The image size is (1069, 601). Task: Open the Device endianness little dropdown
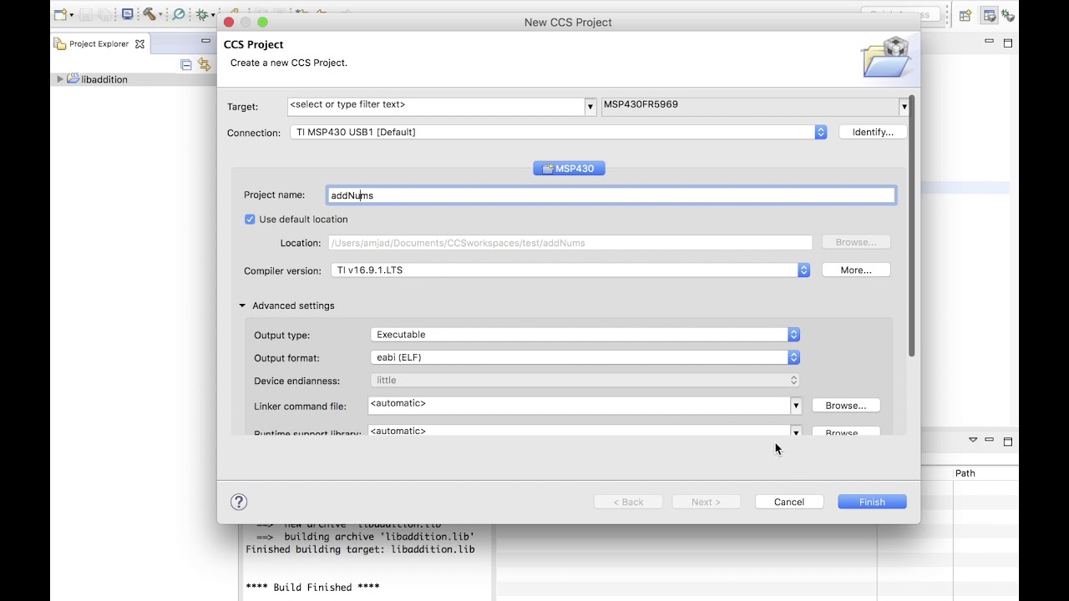click(x=585, y=380)
